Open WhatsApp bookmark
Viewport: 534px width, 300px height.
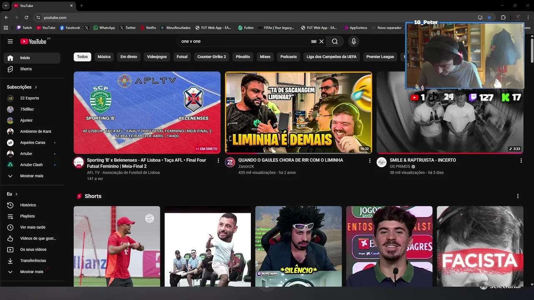click(104, 28)
